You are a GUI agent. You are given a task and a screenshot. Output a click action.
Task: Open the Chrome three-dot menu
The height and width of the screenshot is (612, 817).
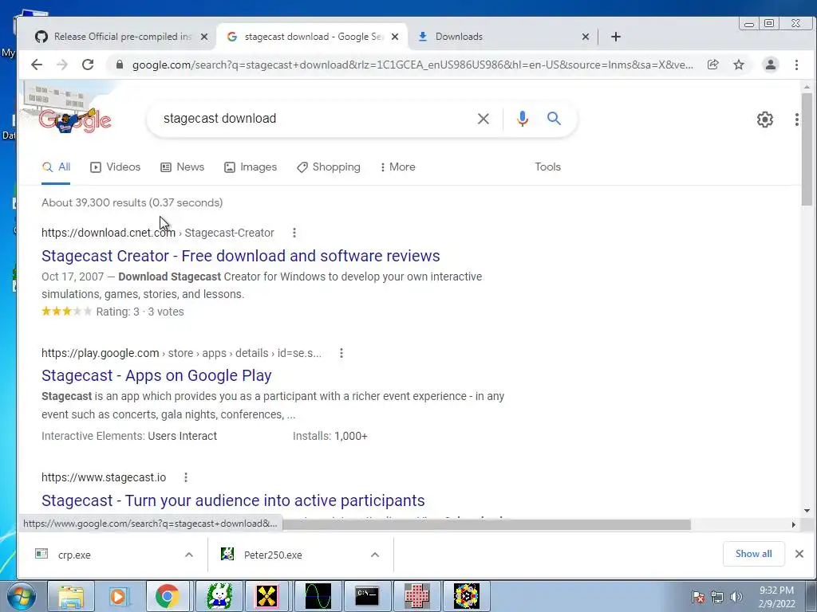(796, 65)
